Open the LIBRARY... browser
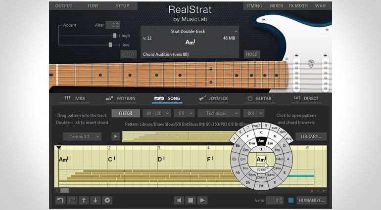Screen dimensions: 381x210 (311, 136)
